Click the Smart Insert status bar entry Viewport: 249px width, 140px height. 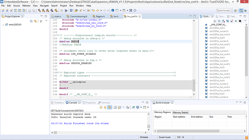pyautogui.click(x=165, y=137)
